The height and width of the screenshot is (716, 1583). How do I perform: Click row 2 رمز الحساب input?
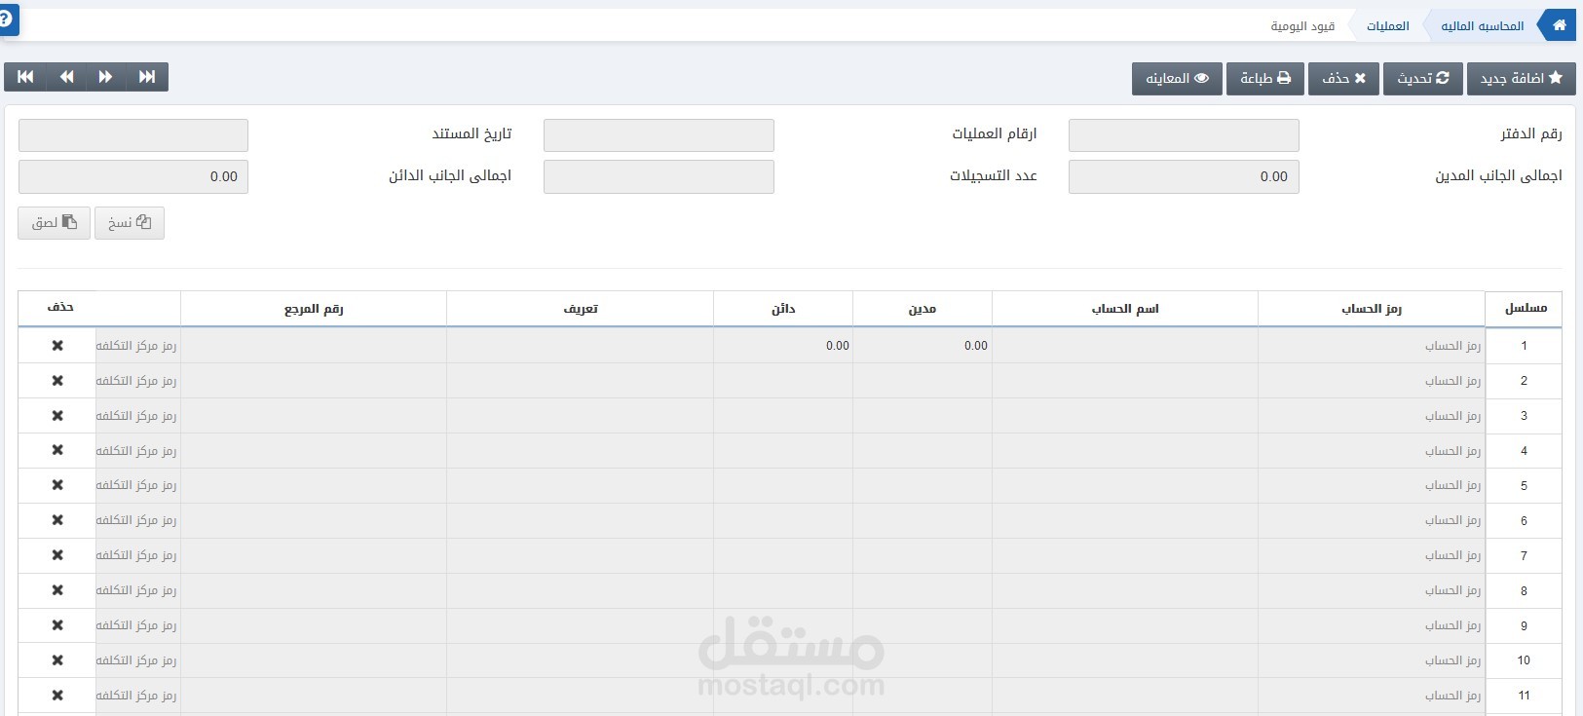1372,381
